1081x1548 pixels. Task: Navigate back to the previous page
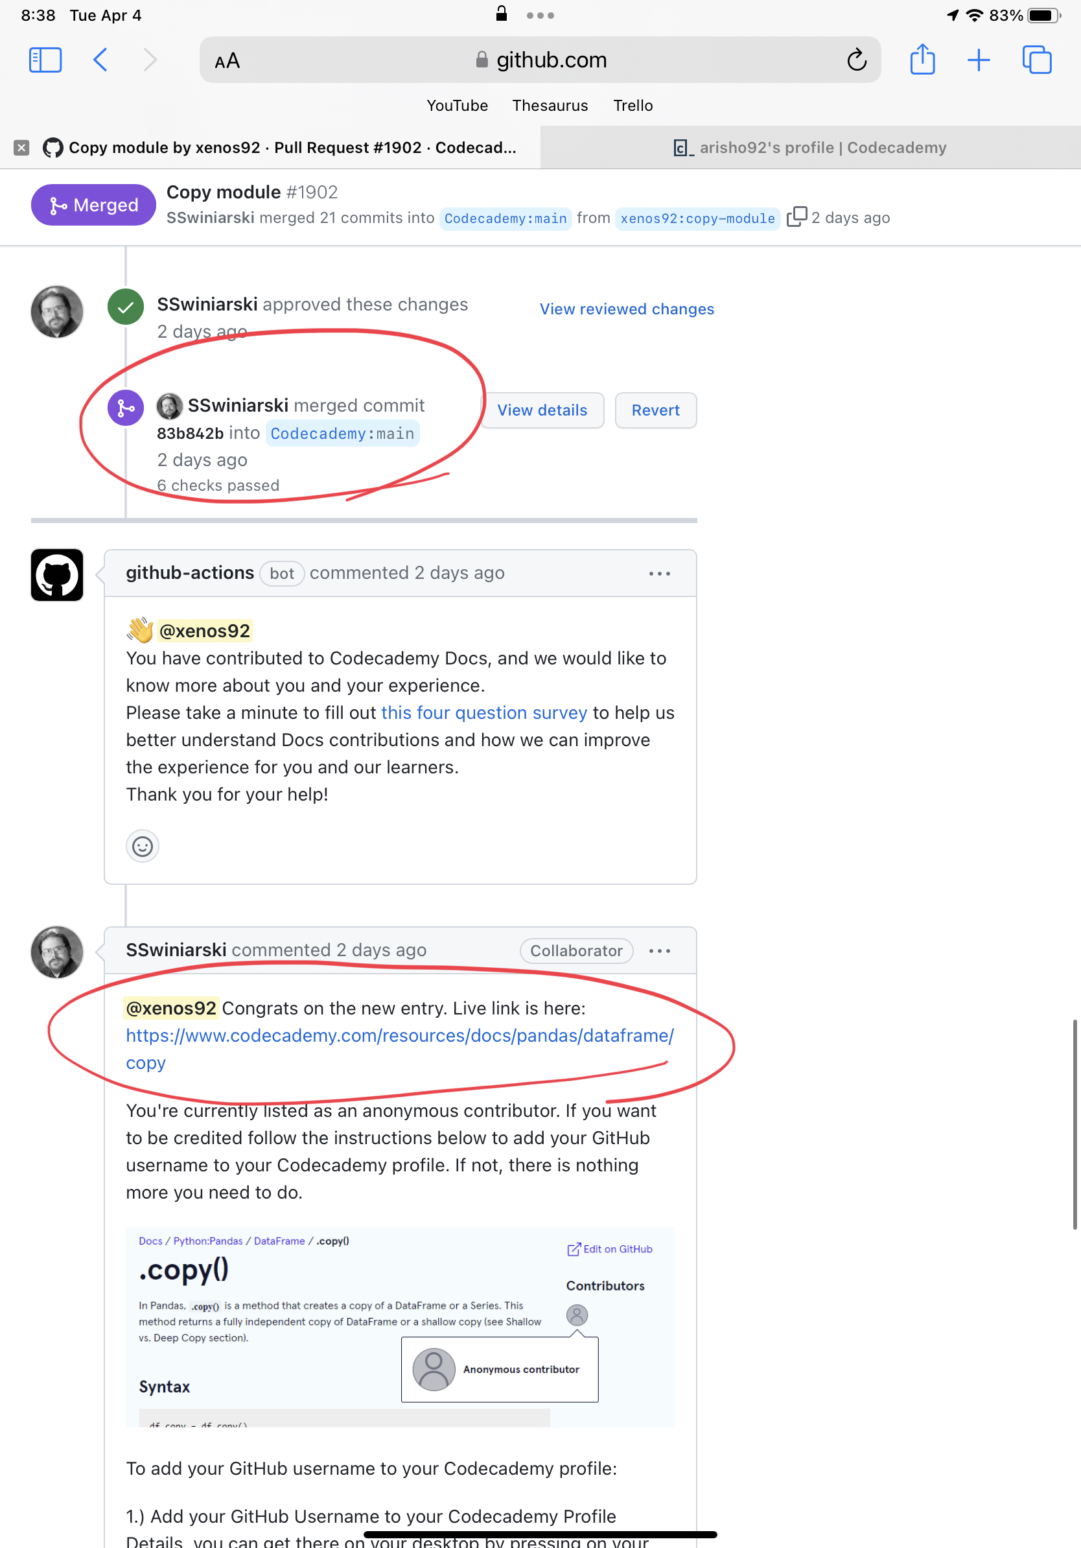pyautogui.click(x=100, y=60)
